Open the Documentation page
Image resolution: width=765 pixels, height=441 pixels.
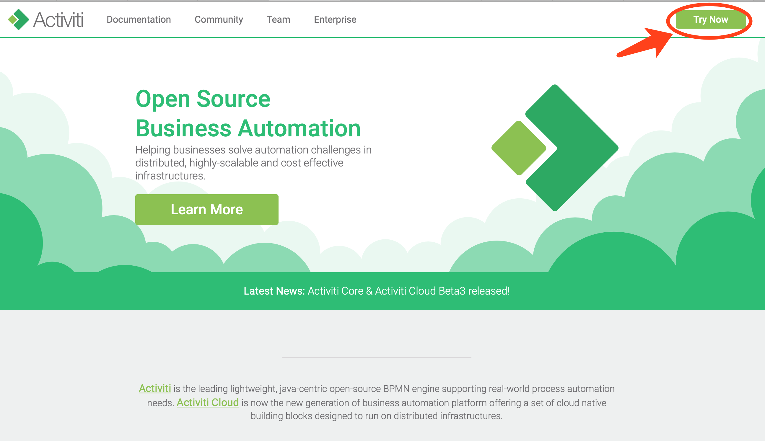[139, 19]
